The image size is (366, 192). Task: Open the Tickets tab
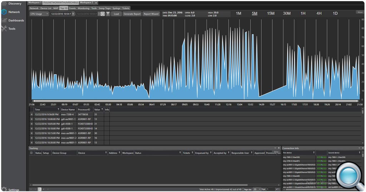[125, 8]
